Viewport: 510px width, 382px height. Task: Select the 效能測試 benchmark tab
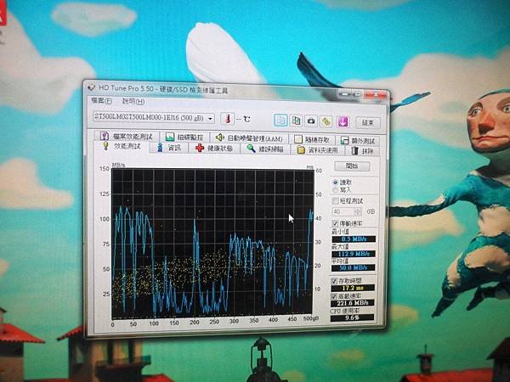coord(122,146)
